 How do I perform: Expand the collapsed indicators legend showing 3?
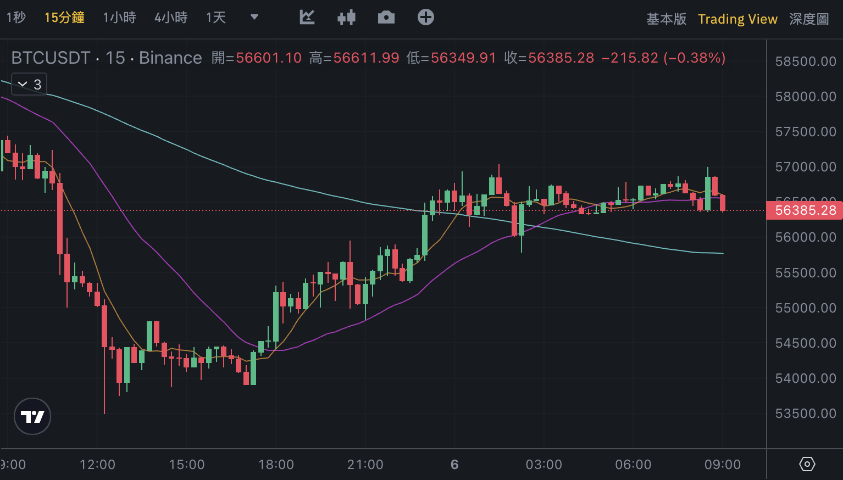(x=30, y=85)
